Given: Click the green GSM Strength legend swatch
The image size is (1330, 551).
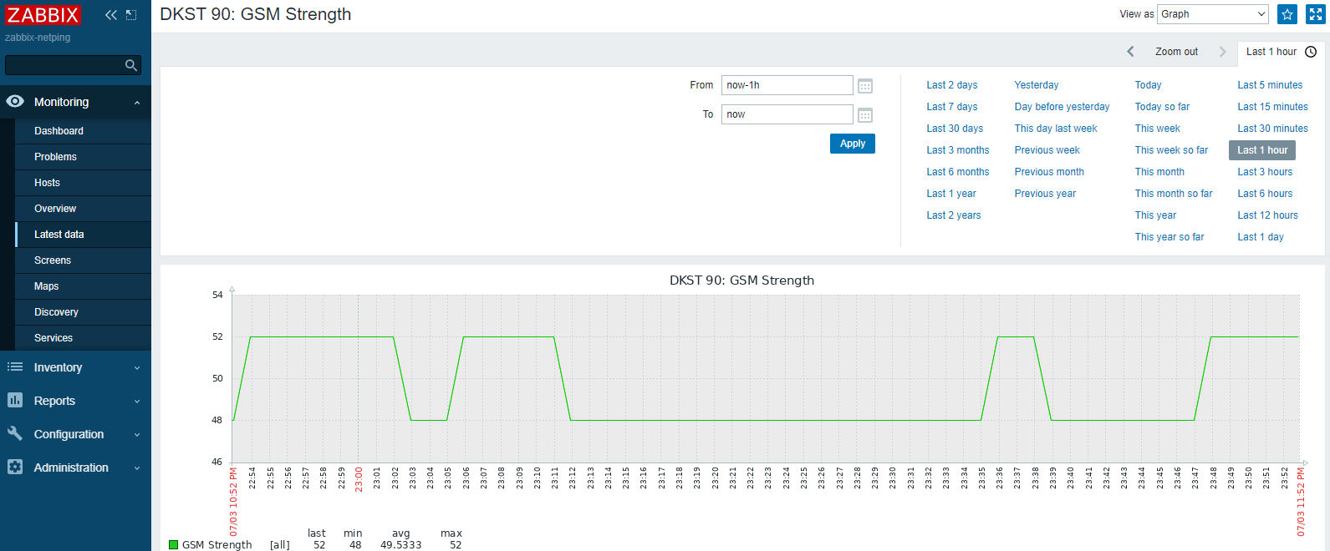Looking at the screenshot, I should 174,545.
